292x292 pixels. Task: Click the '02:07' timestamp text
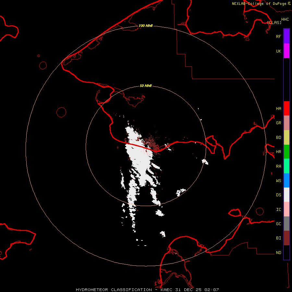(x=212, y=290)
